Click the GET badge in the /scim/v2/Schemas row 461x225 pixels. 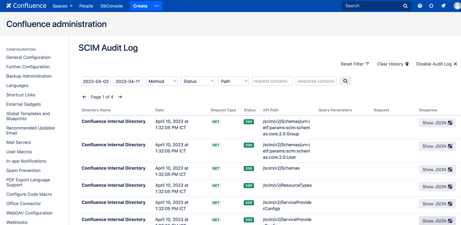click(216, 168)
